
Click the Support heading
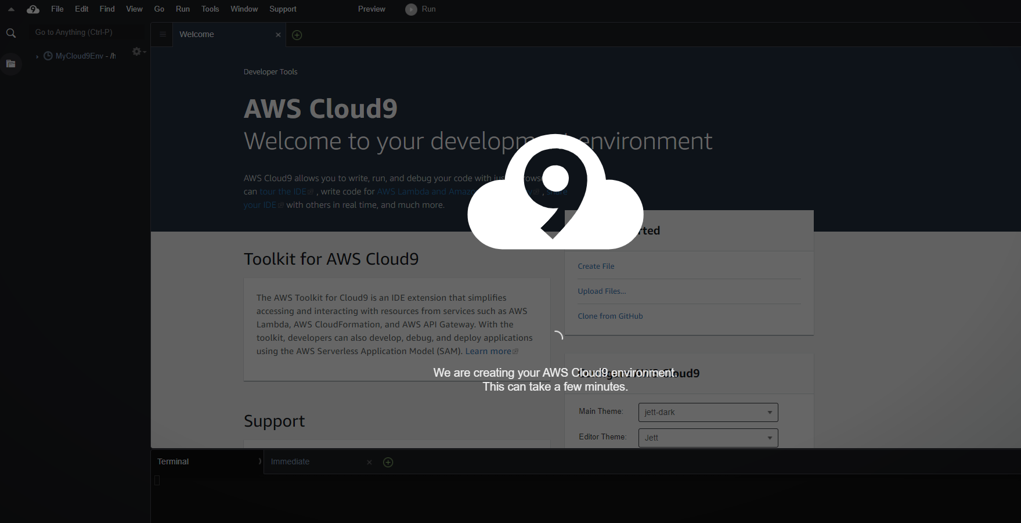(x=274, y=421)
